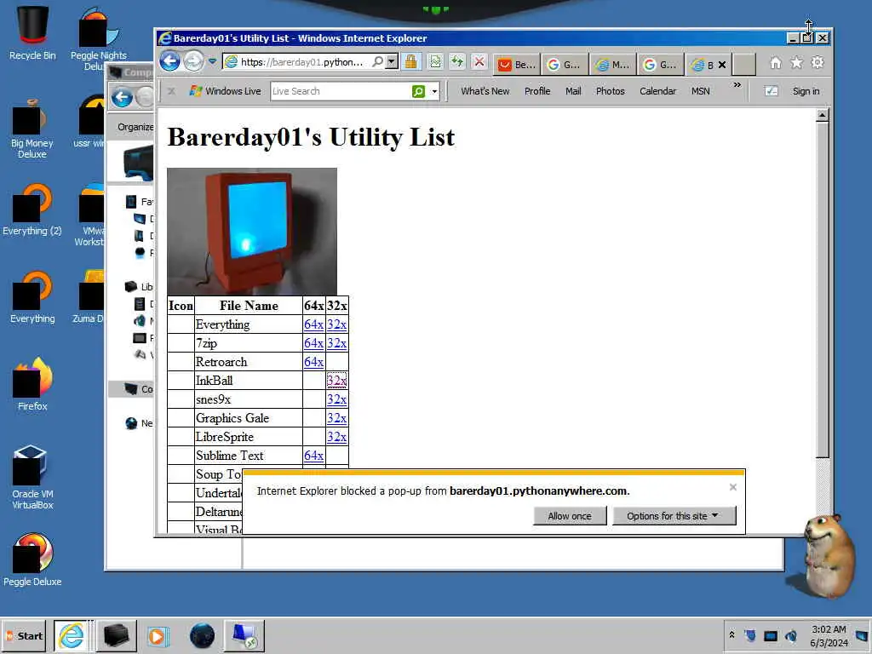Click the address bar URL field
The height and width of the screenshot is (654, 872).
[301, 61]
